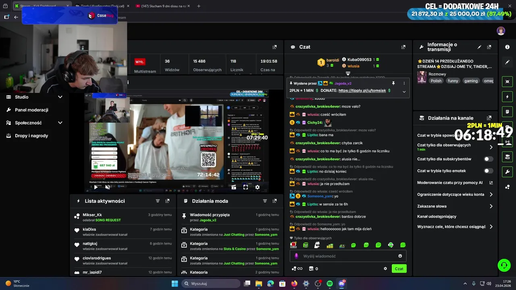Pop out the stream preview panel
Screen dimensions: 516x290
coord(275,47)
